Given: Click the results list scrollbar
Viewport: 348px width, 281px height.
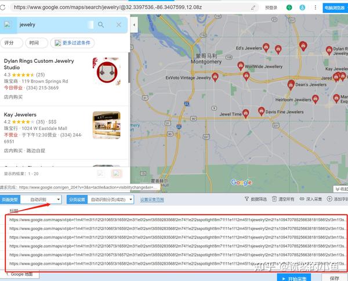Looking at the screenshot, I should click(x=129, y=68).
